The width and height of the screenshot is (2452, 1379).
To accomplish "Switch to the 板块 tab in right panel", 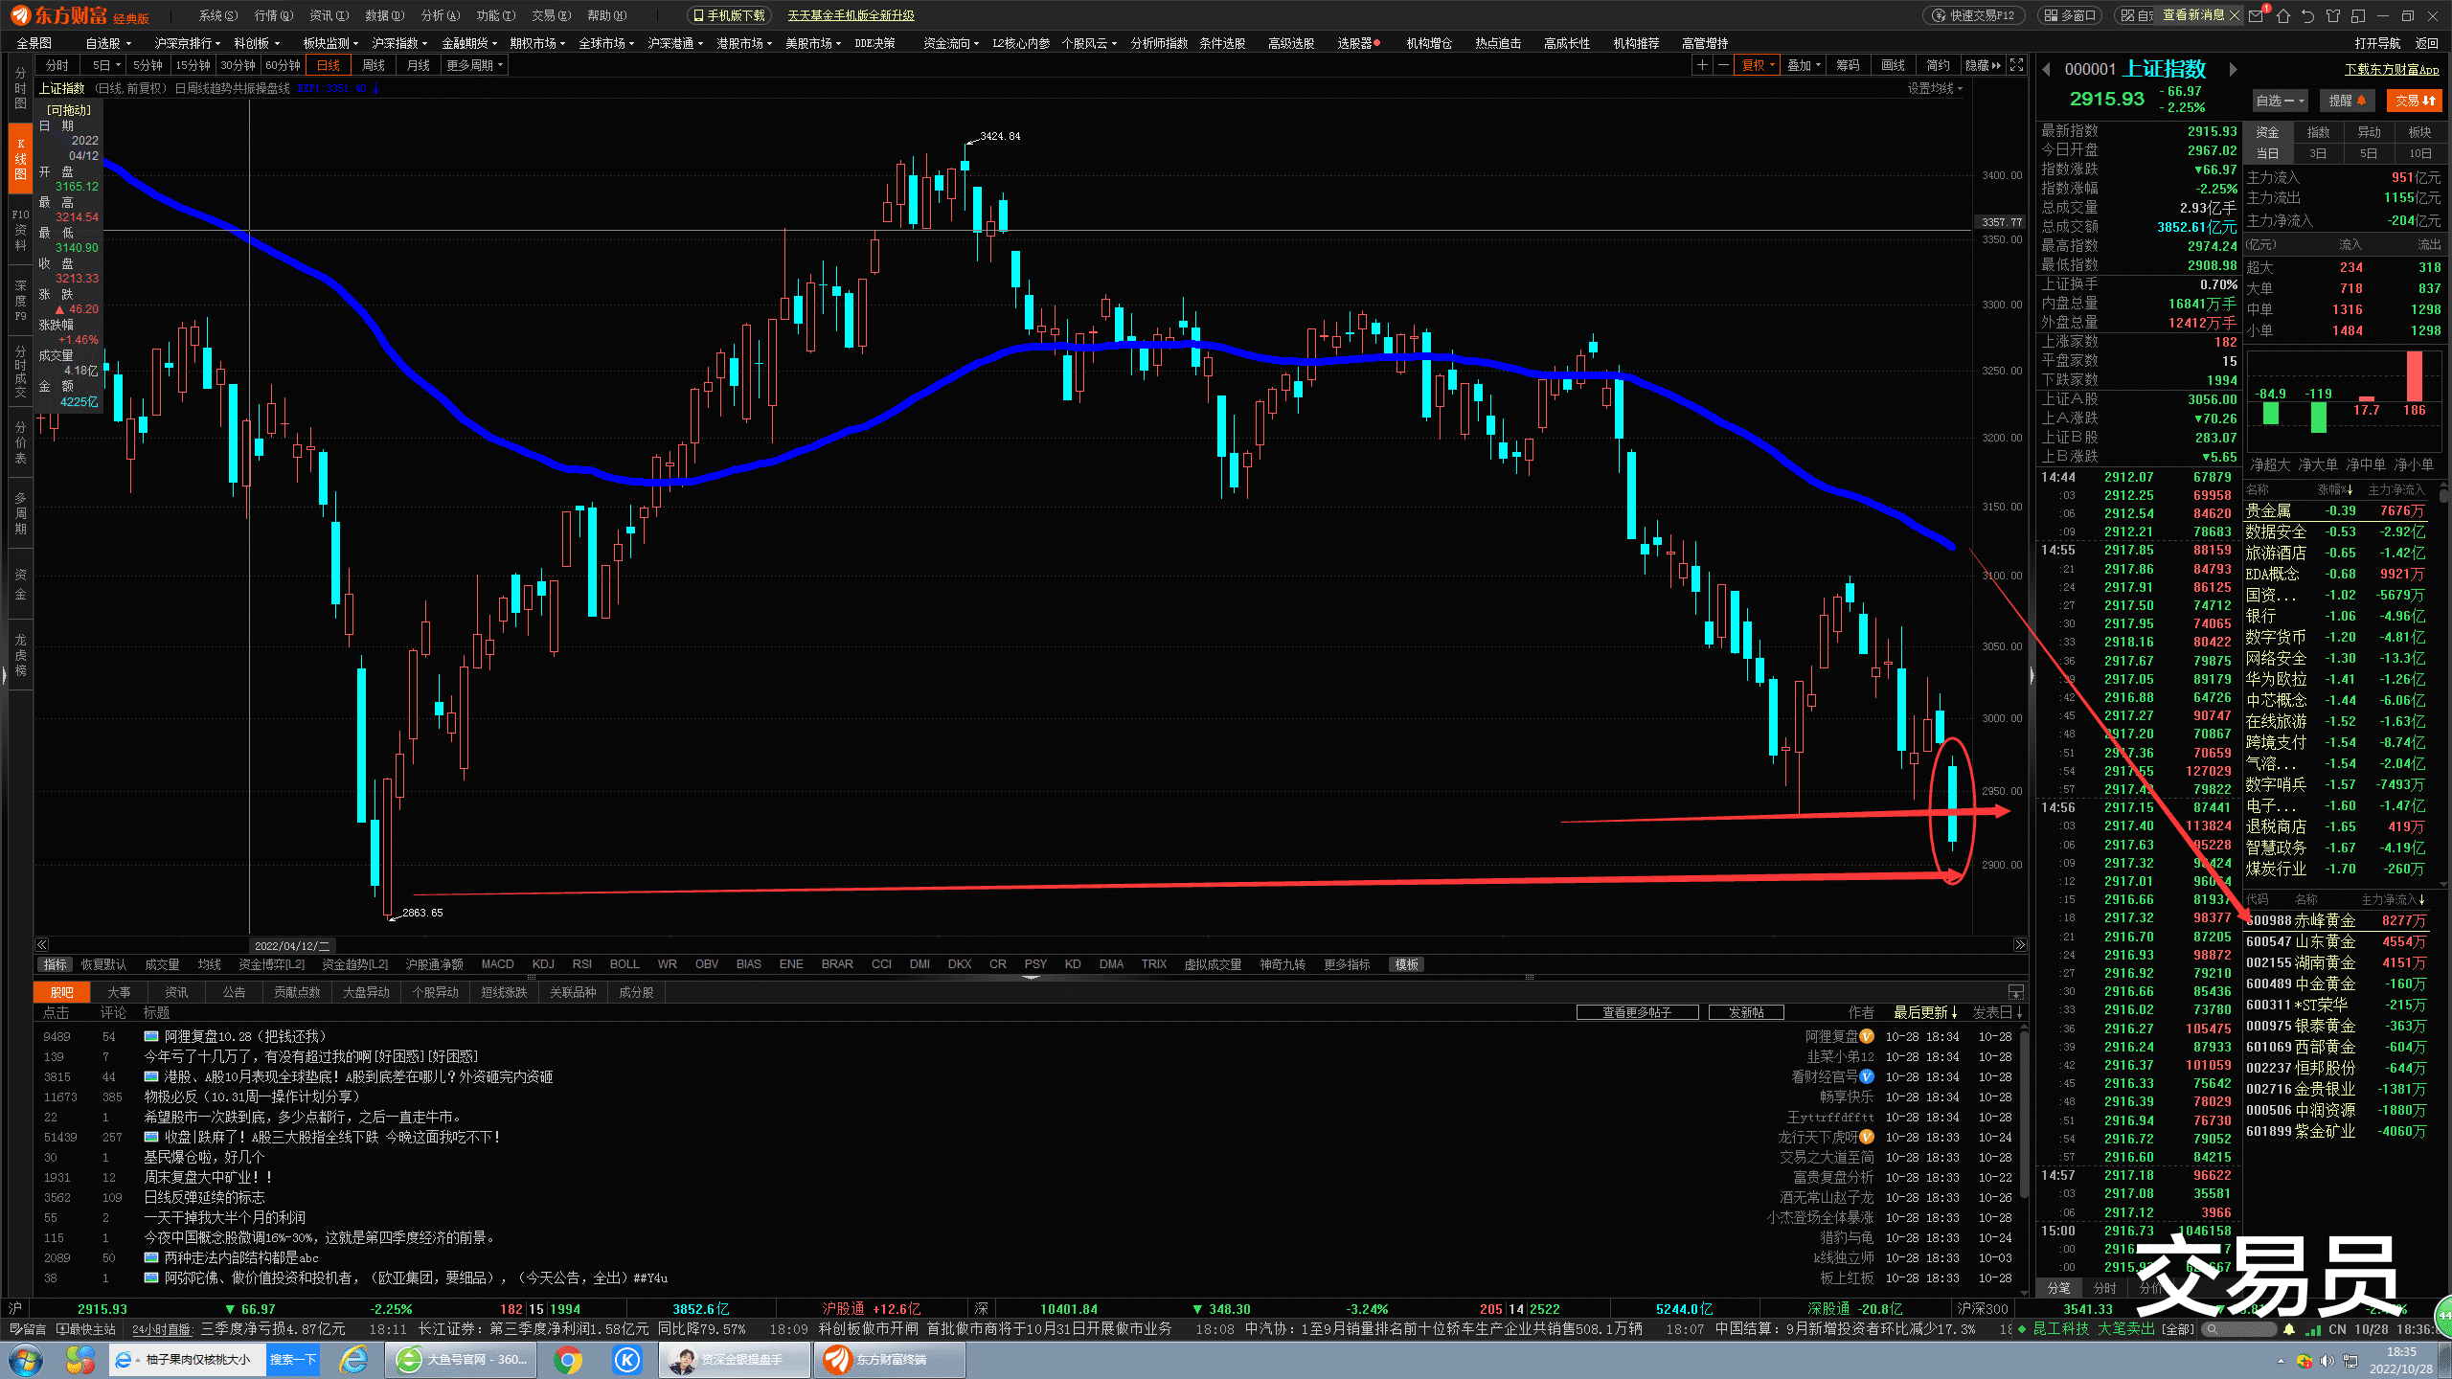I will tap(2419, 132).
